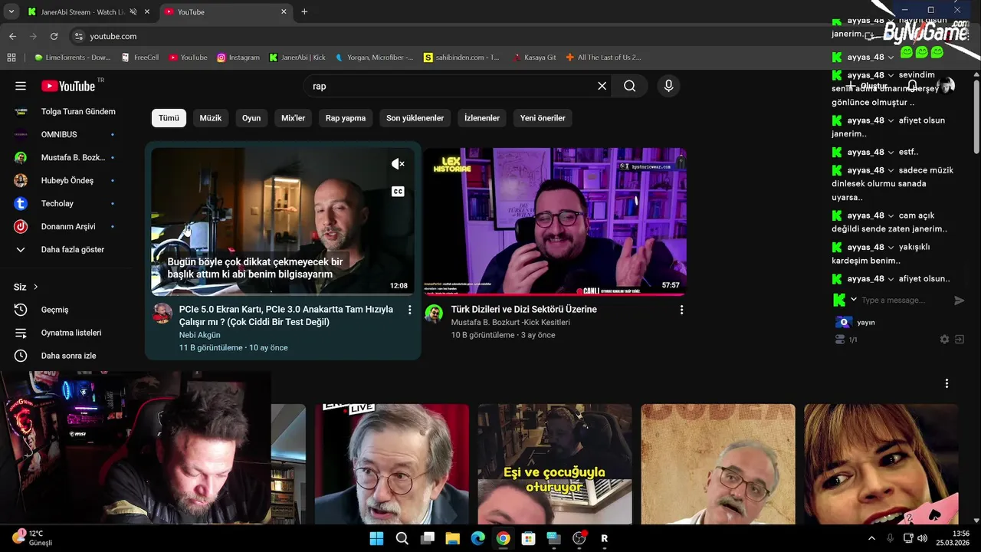Select the Son yüklenenler filter chip
981x552 pixels.
(x=415, y=118)
